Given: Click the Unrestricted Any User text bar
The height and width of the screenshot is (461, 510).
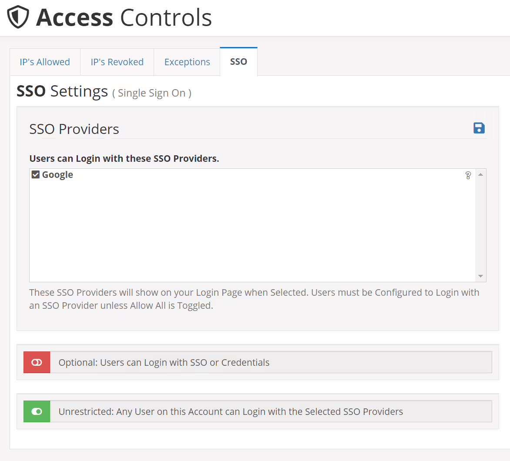Looking at the screenshot, I should (x=271, y=411).
